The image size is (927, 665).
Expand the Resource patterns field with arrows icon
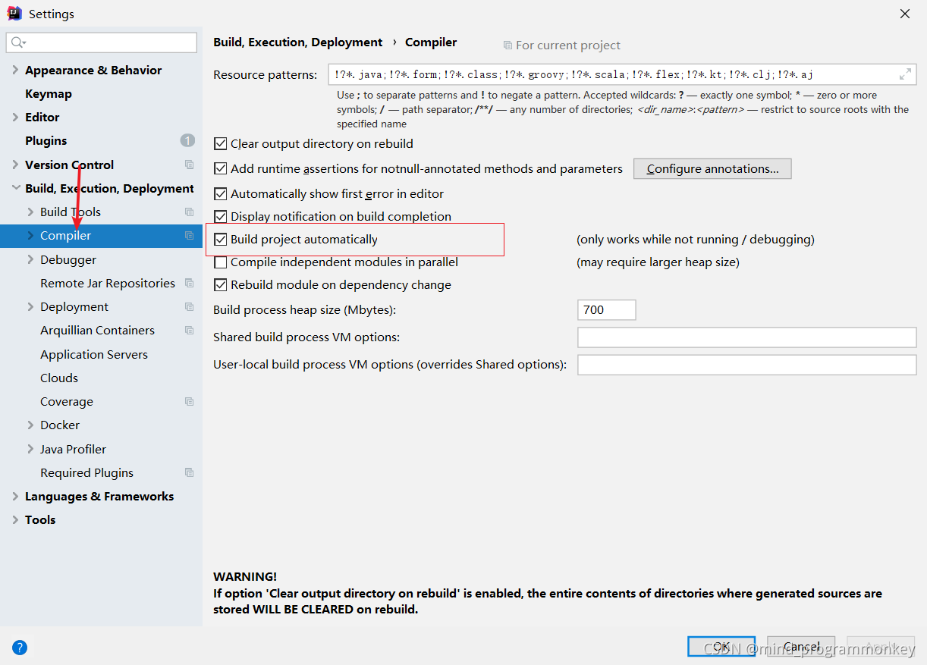(905, 74)
